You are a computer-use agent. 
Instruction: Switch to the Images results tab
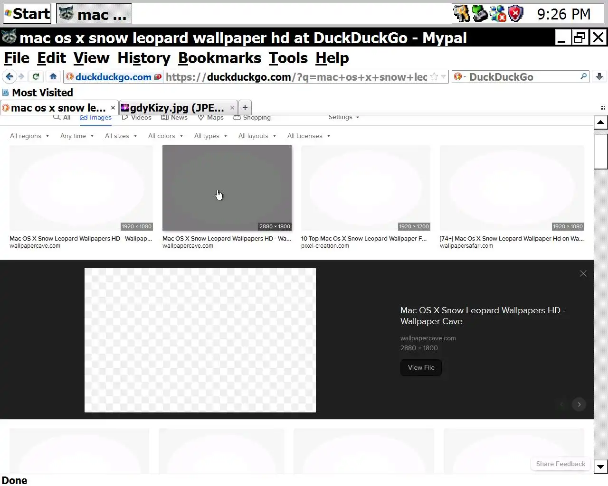tap(95, 118)
